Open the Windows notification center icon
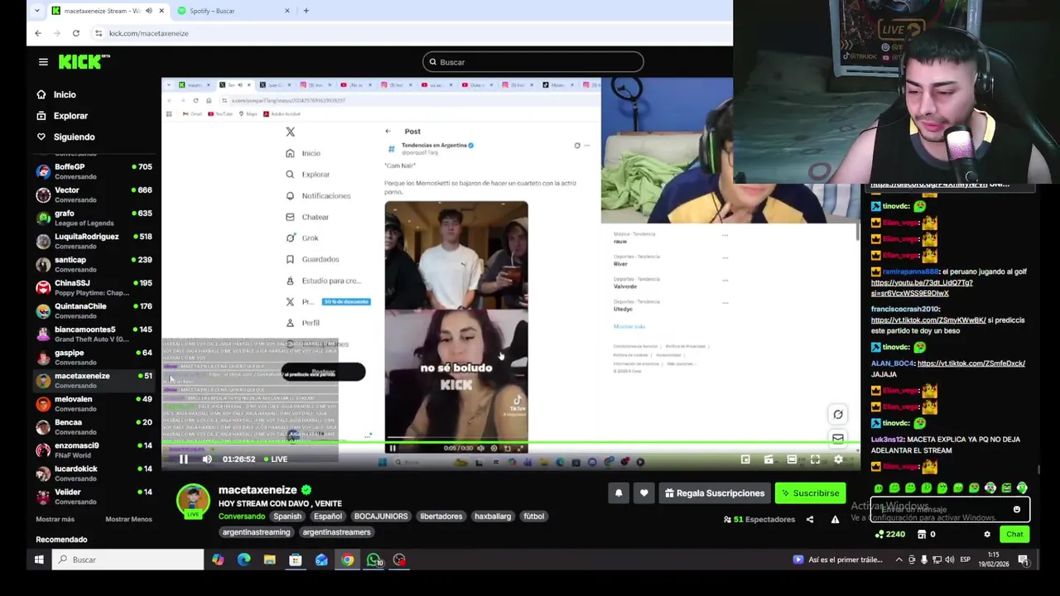The height and width of the screenshot is (596, 1060). [1024, 560]
